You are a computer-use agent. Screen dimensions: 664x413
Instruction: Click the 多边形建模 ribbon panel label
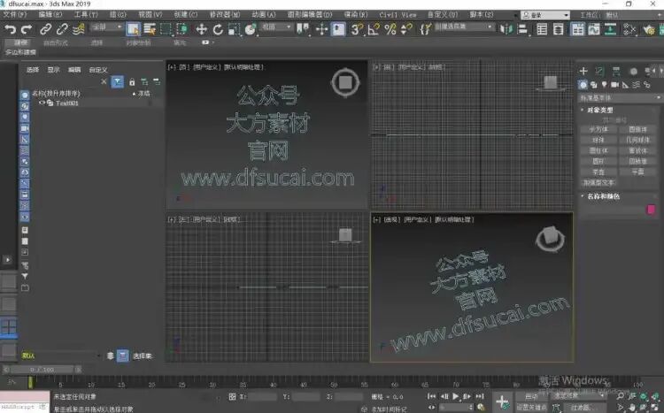coord(20,52)
